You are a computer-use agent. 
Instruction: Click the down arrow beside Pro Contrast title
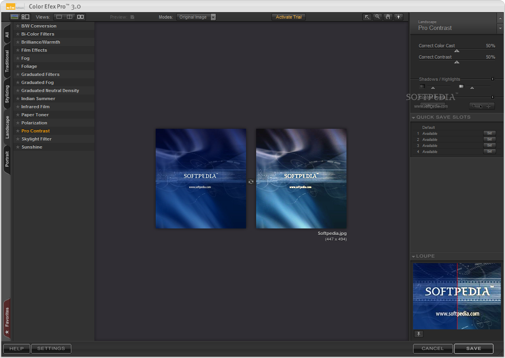500,29
